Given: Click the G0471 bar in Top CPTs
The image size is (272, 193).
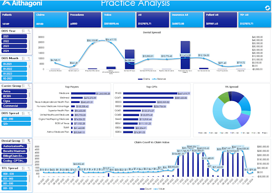Looking at the screenshot, I should click(x=148, y=98).
